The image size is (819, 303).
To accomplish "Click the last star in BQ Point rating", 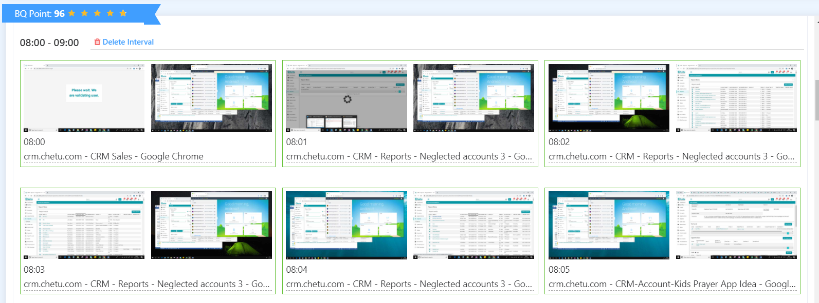I will (123, 13).
